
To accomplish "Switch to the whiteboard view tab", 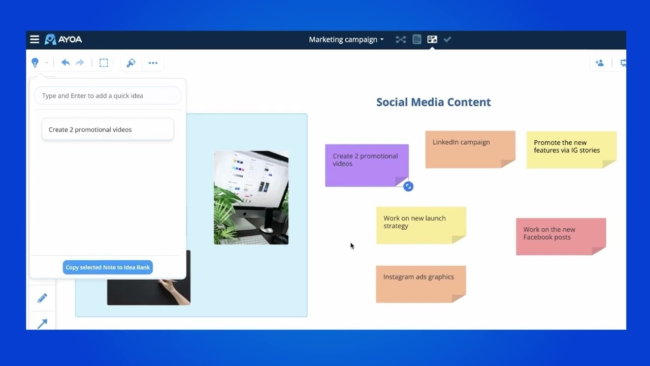I will (432, 40).
